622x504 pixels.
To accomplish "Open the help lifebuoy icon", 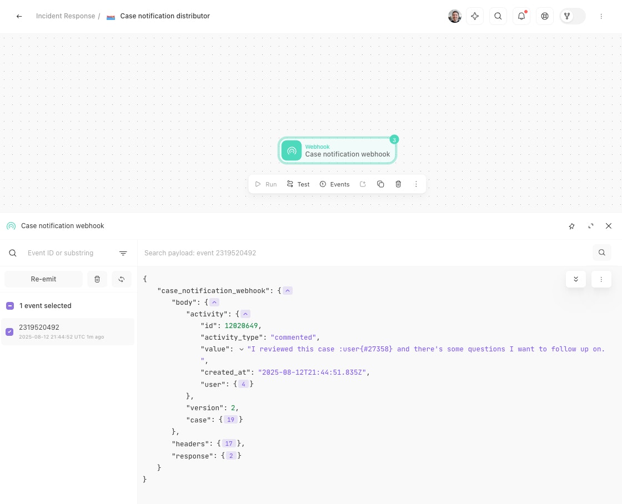I will 545,16.
